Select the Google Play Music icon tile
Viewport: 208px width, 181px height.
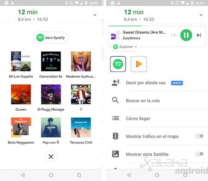[x=139, y=64]
